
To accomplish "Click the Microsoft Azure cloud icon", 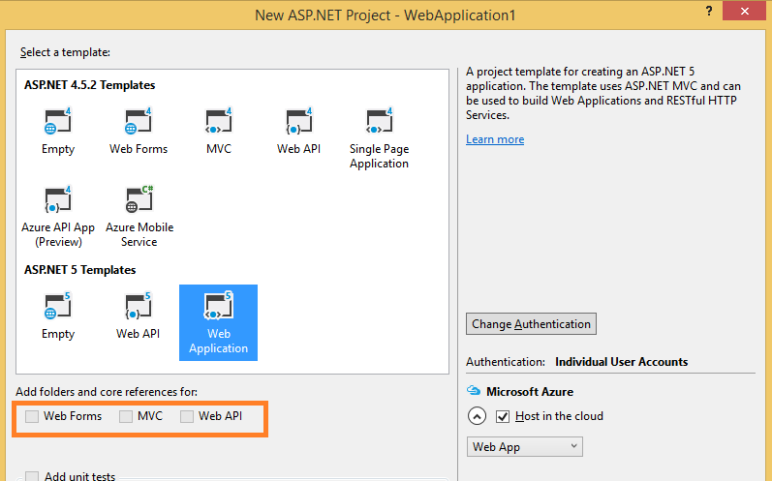I will (473, 390).
